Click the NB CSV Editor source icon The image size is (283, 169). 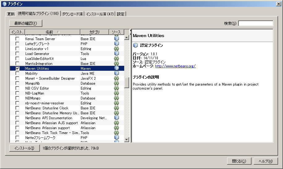pyautogui.click(x=116, y=88)
